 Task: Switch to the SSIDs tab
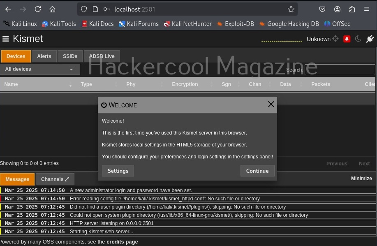[x=70, y=56]
